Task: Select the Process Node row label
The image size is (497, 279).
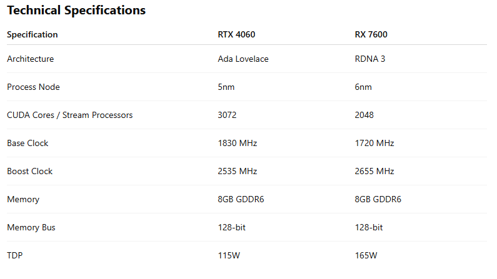Action: click(33, 87)
